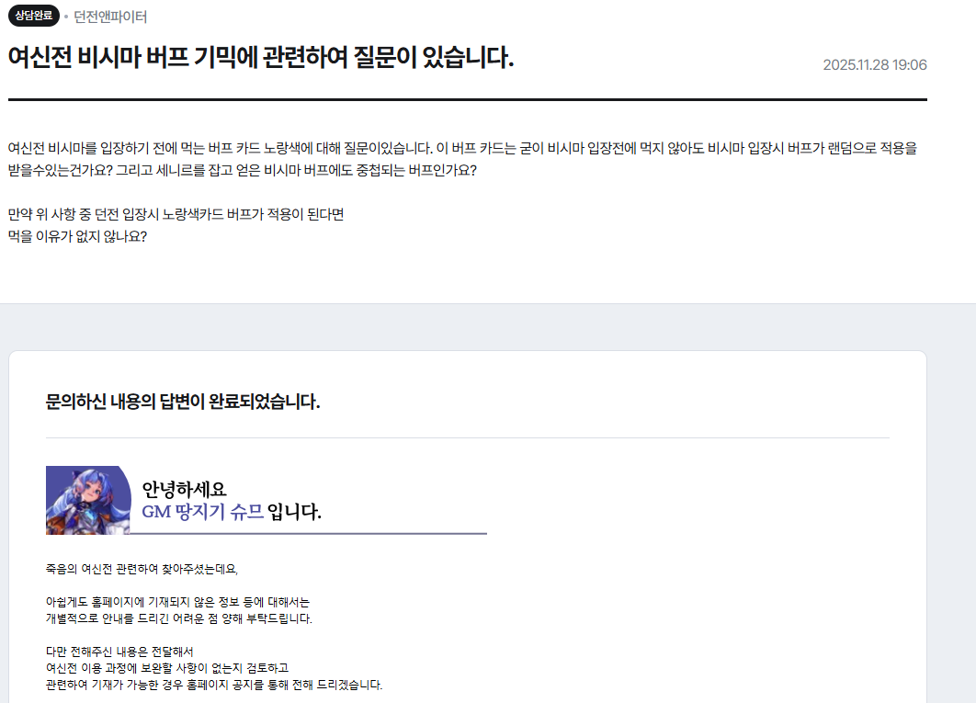Click the 문의하신 내용의 답변이 완료되었습니다 heading
Viewport: 976px width, 703px height.
coord(183,402)
